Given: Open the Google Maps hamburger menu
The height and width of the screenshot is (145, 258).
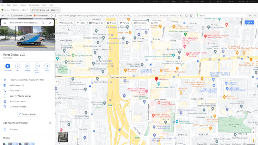Looking at the screenshot, I should pos(5,23).
